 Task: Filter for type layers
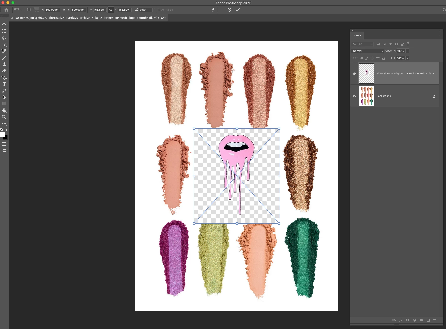click(x=390, y=44)
